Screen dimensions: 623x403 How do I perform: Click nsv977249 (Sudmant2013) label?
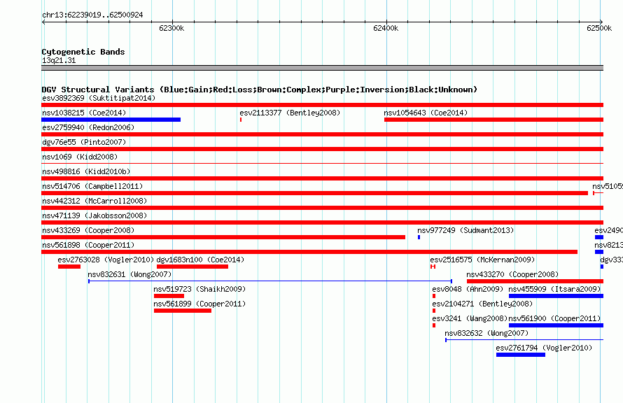point(465,230)
